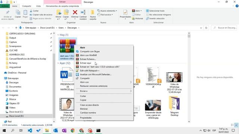Click the Windows Start button

point(4,130)
